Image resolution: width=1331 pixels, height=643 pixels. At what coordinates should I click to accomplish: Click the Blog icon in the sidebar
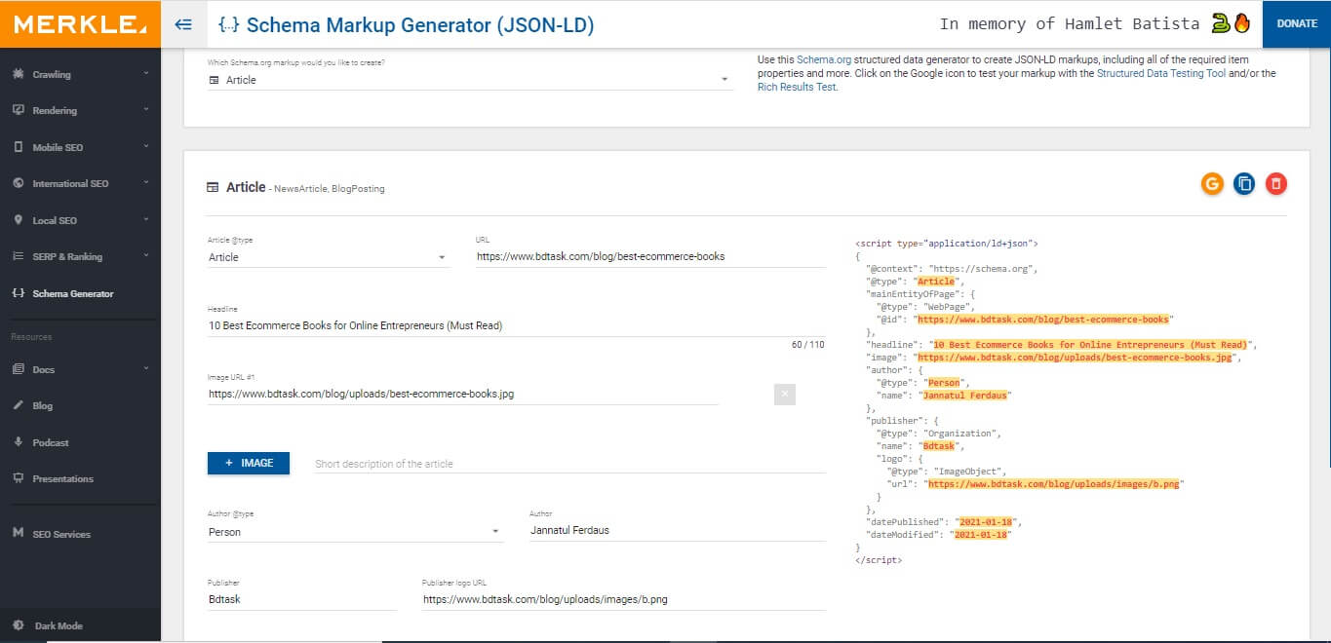click(44, 405)
